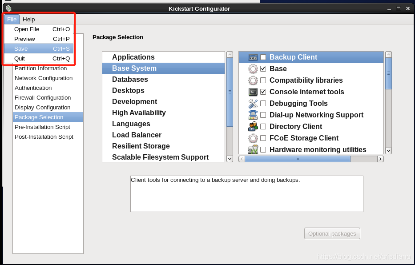This screenshot has width=415, height=265.
Task: Select the Desktops category
Action: click(x=163, y=90)
